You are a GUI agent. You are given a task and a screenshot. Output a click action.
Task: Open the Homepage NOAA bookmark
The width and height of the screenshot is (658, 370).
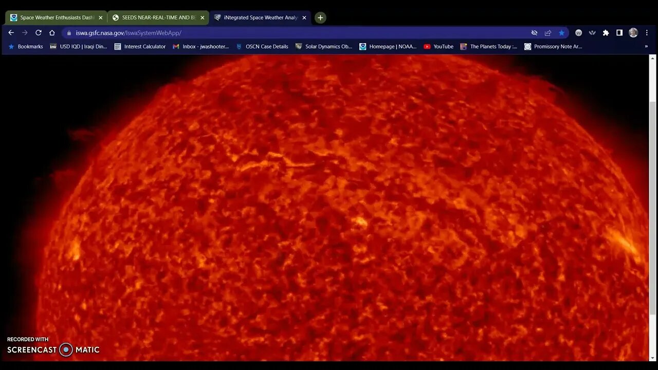pos(388,46)
